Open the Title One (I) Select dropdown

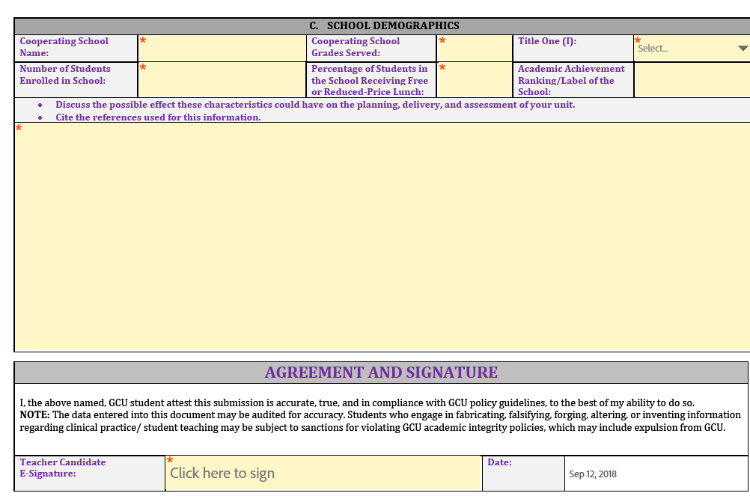[x=692, y=49]
